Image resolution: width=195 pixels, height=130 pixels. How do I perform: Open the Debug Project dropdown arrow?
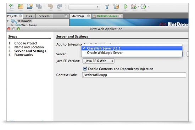coord(139,6)
